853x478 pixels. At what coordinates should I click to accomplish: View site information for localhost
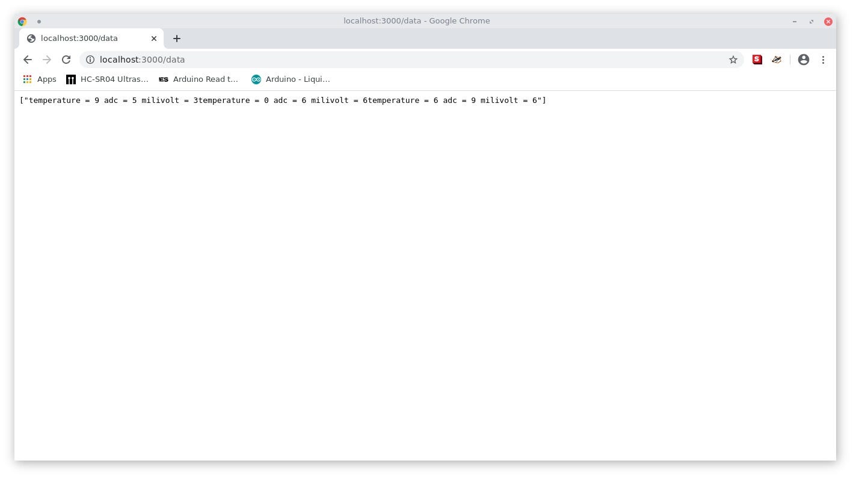(90, 60)
